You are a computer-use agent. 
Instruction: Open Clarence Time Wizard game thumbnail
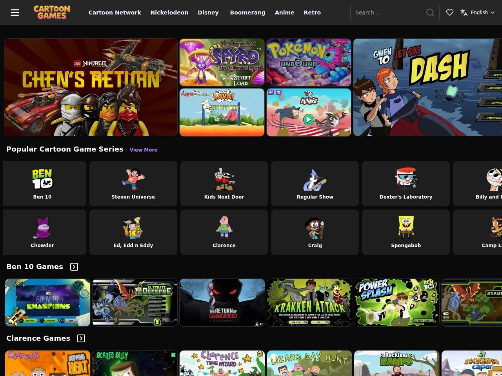pyautogui.click(x=222, y=363)
